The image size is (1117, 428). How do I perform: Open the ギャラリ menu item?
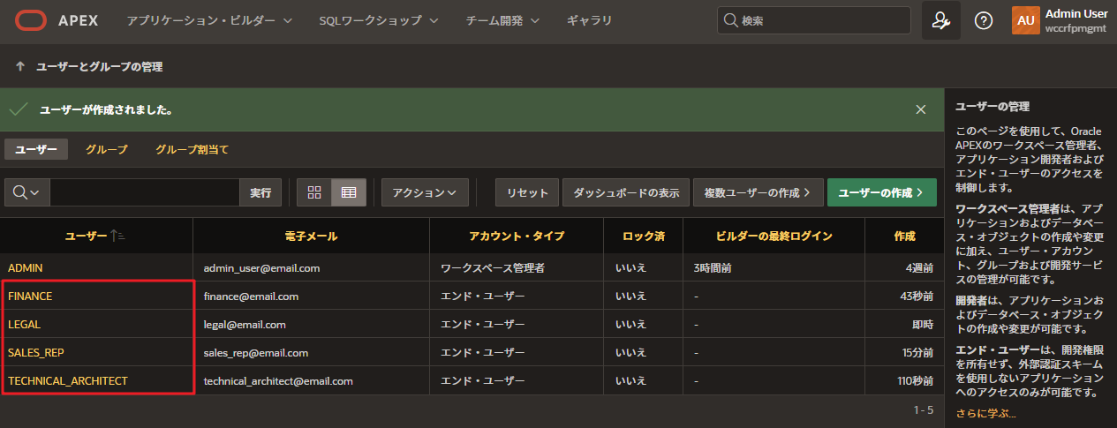589,19
